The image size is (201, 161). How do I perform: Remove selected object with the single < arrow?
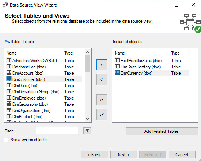[102, 79]
